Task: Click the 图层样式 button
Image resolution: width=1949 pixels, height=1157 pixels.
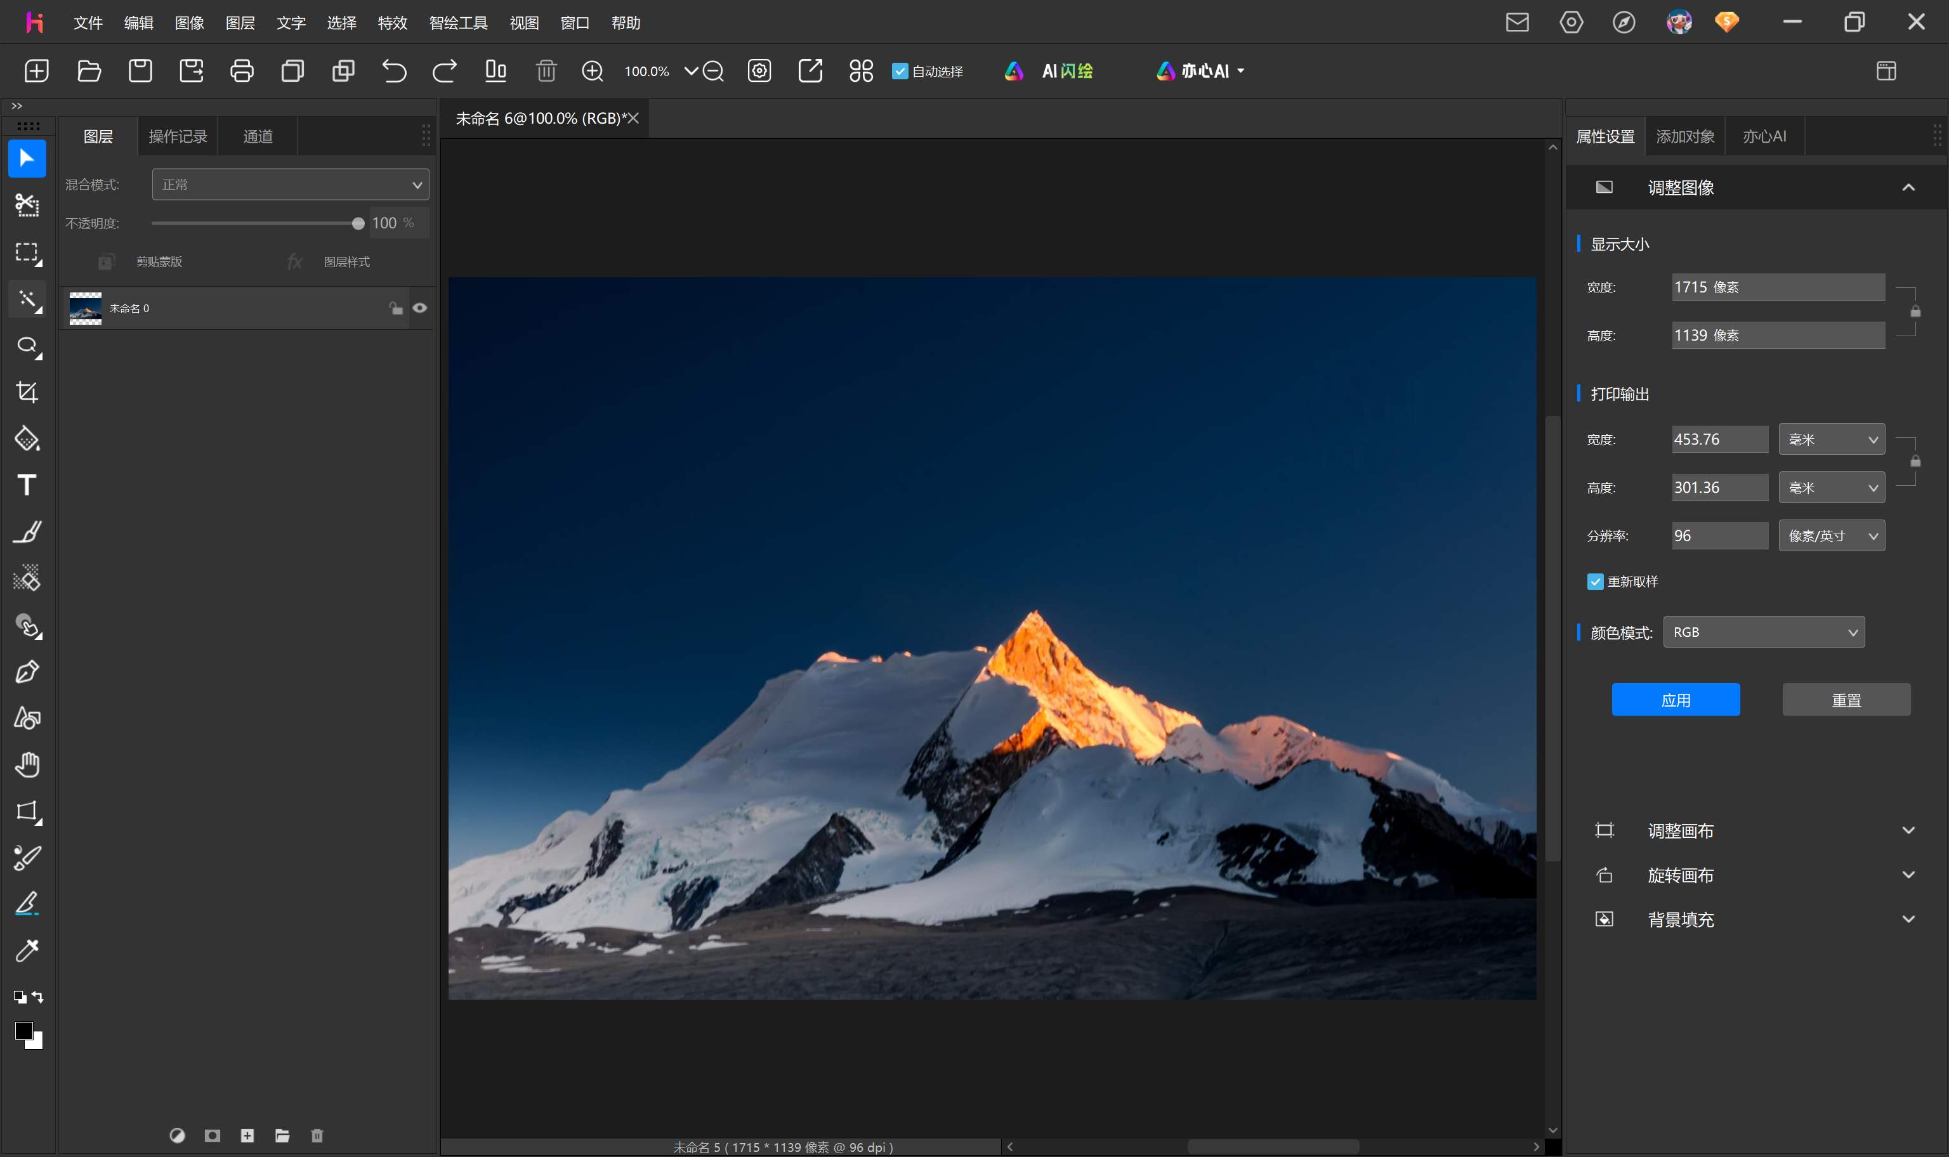Action: pos(329,262)
